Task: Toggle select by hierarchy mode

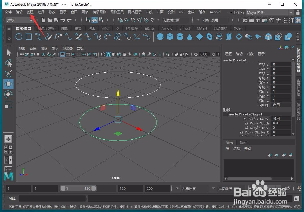Action: [88, 20]
